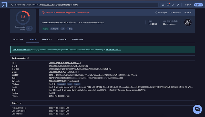
Task: Click the History info icon
Action: [20, 103]
